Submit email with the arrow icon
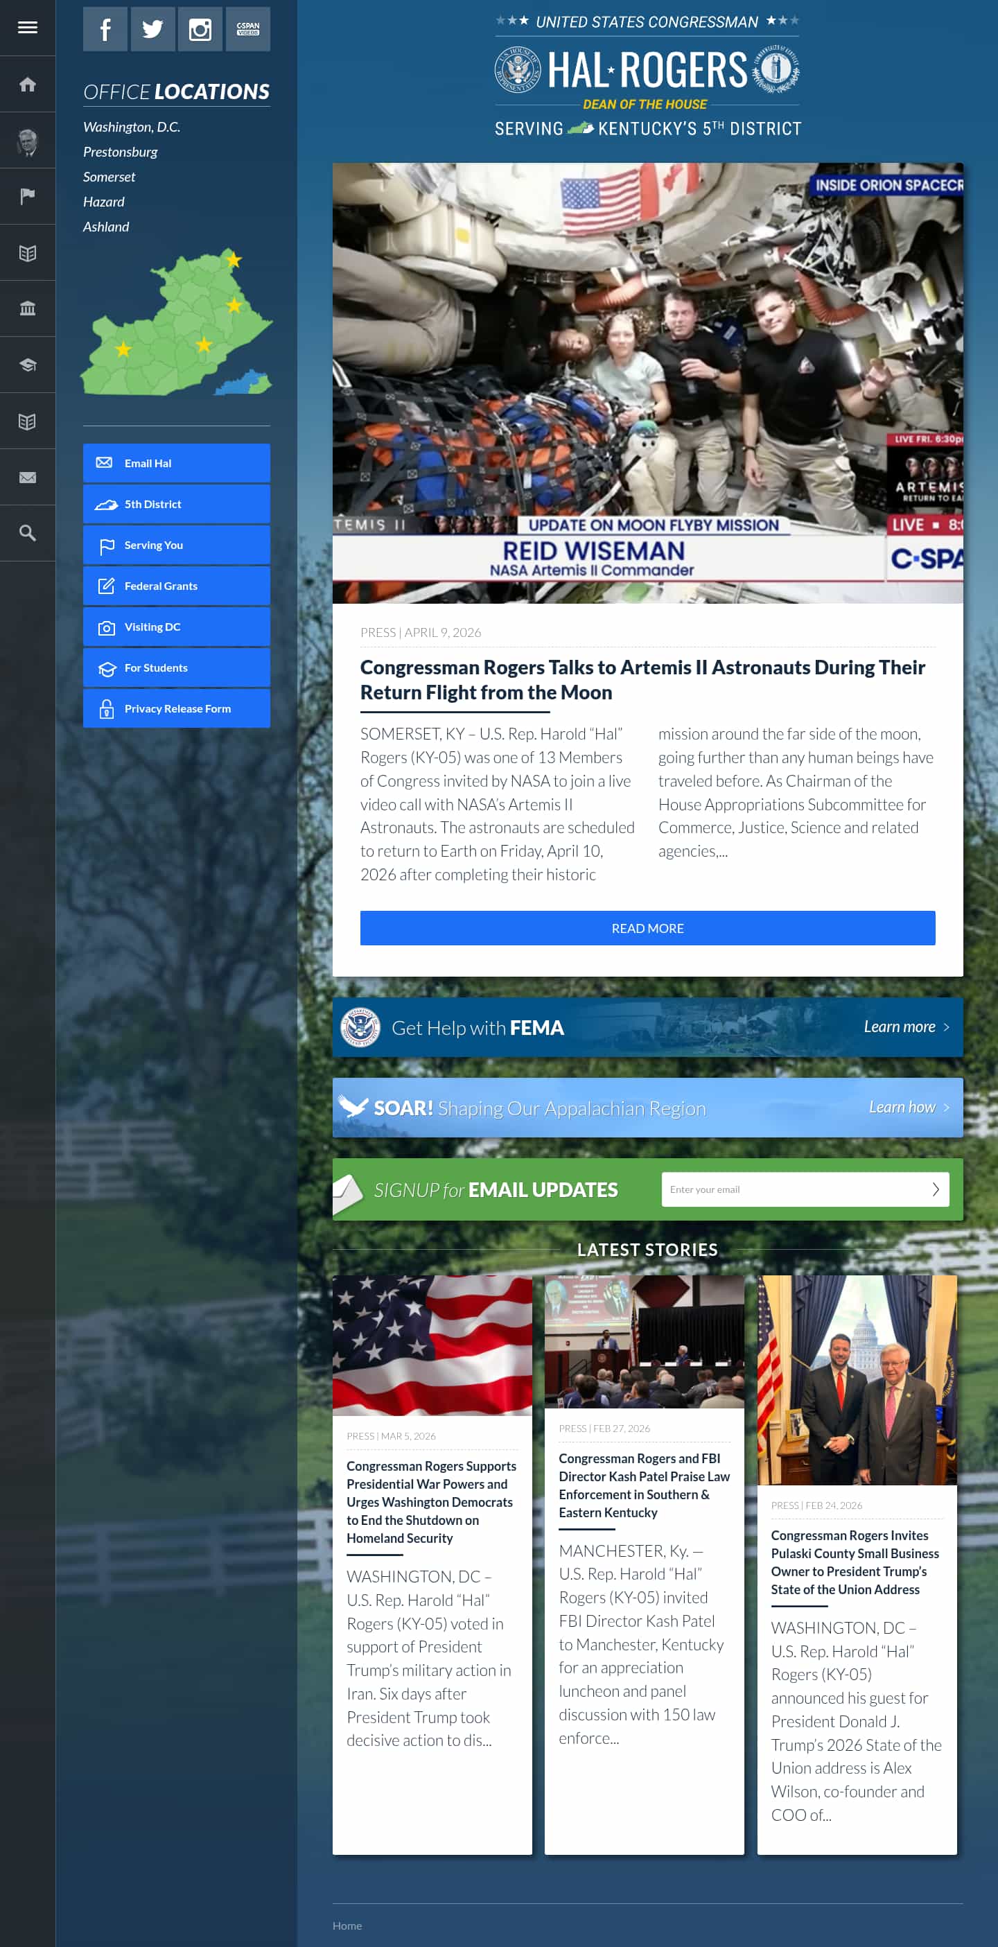The height and width of the screenshot is (1947, 998). pyautogui.click(x=936, y=1189)
